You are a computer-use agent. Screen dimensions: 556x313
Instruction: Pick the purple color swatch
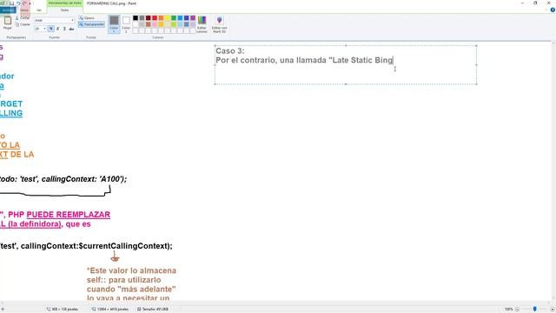(x=193, y=17)
